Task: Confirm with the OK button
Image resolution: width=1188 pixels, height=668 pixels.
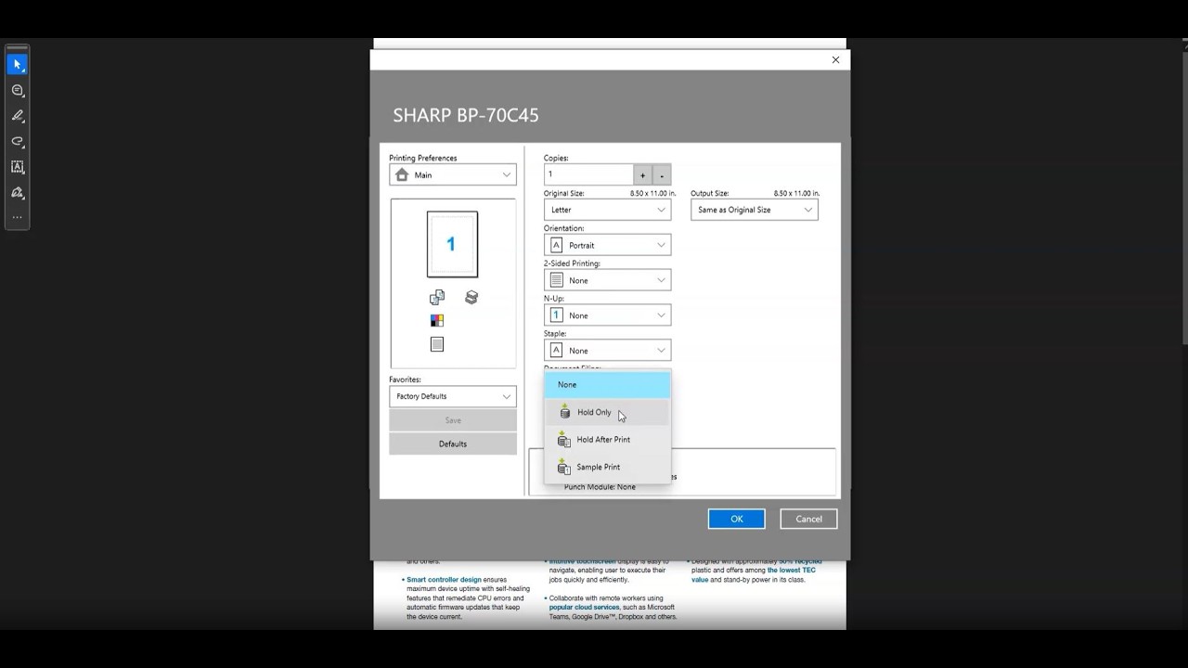Action: click(x=736, y=519)
